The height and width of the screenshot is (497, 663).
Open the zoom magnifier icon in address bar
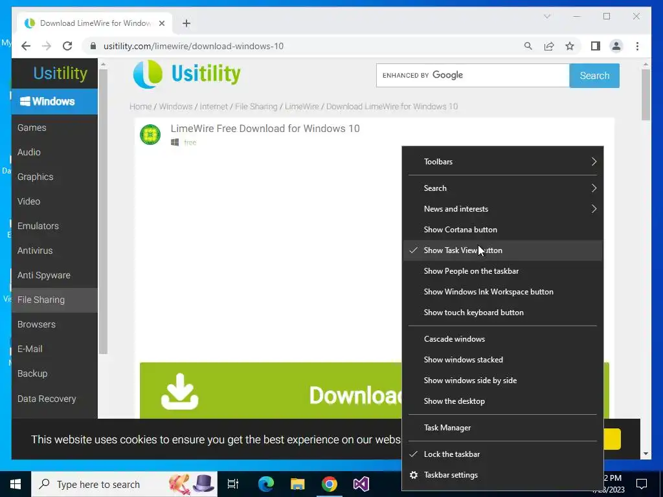pos(528,46)
